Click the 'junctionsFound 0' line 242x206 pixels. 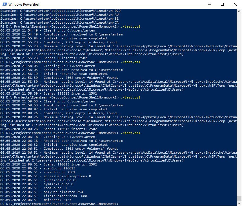click(38, 180)
